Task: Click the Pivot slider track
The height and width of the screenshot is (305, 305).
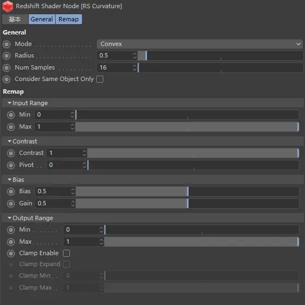Action: coord(193,165)
